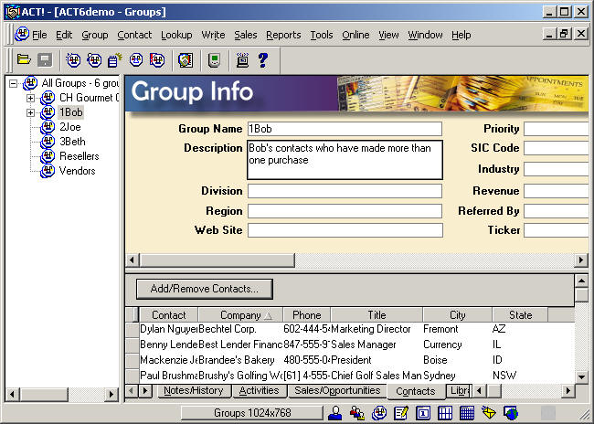Open the Reports menu
Viewport: 594px width, 424px height.
(283, 35)
